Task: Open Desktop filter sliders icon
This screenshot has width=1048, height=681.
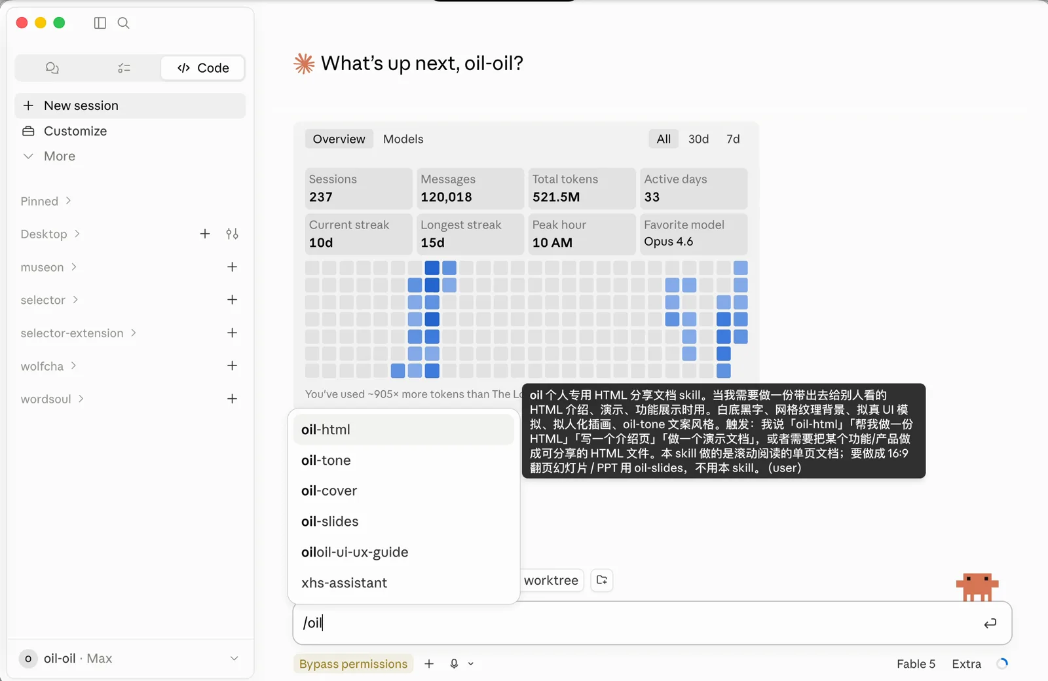Action: point(232,234)
